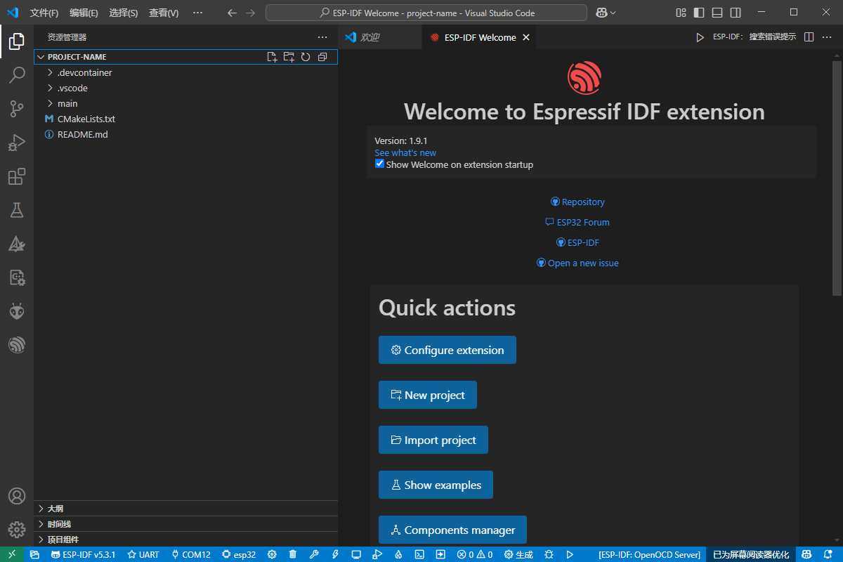Screen dimensions: 843x562
Task: Click the run play icon in editor toolbar
Action: click(x=700, y=37)
